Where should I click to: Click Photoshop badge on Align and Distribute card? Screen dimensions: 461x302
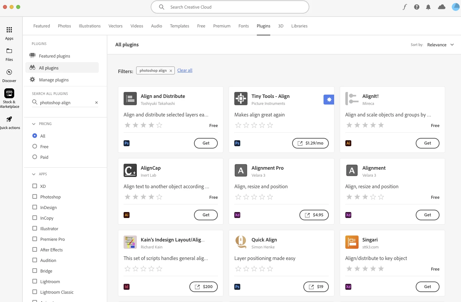127,143
